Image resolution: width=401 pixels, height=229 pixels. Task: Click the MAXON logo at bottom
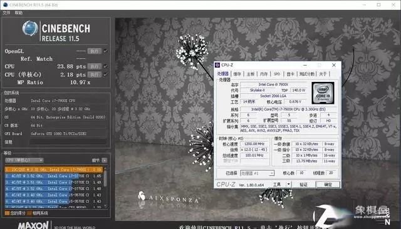point(33,225)
